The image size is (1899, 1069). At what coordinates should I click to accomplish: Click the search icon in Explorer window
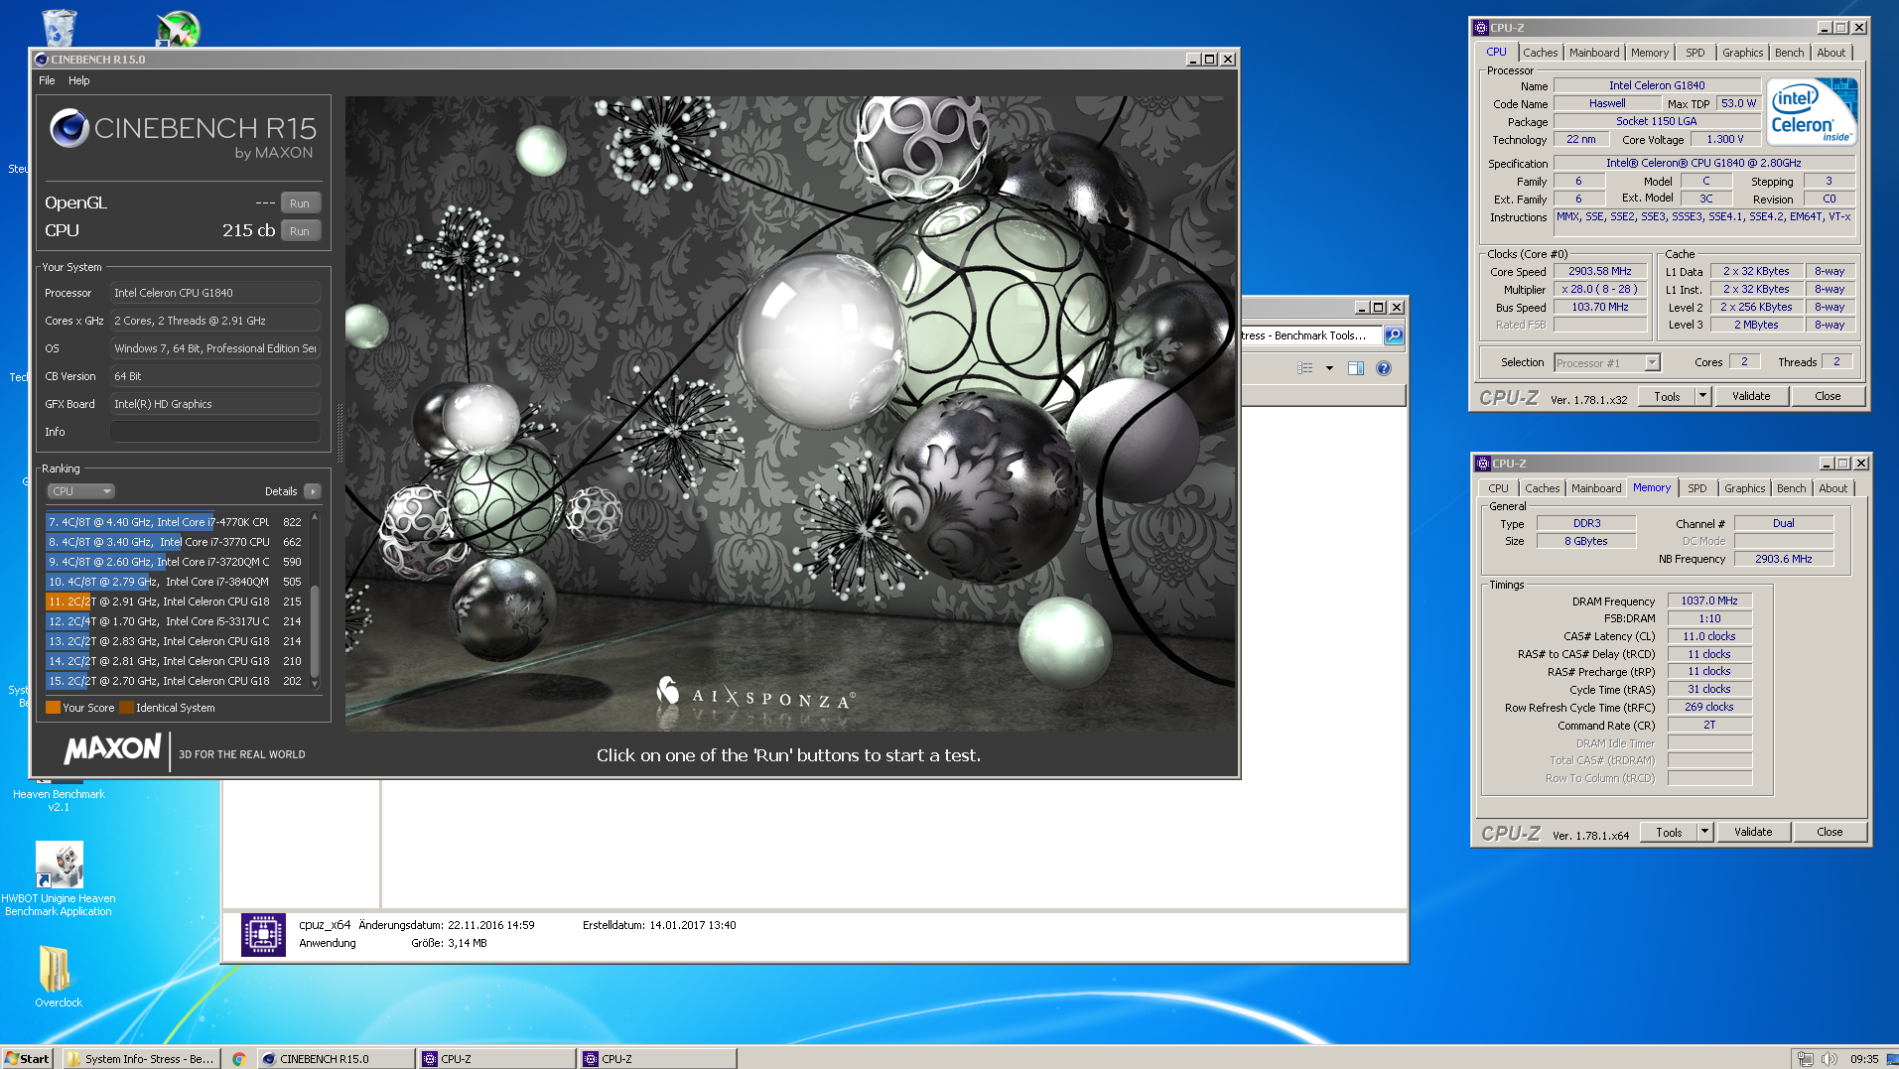(x=1394, y=335)
